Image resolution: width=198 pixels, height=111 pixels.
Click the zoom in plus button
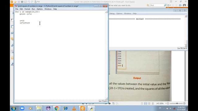click(x=184, y=104)
